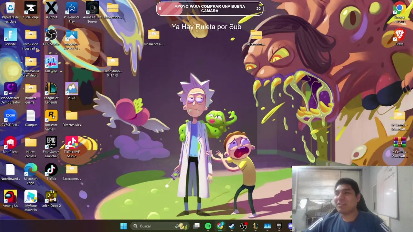The image size is (413, 232).
Task: Open PS Remote Play shortcut
Action: 72,13
